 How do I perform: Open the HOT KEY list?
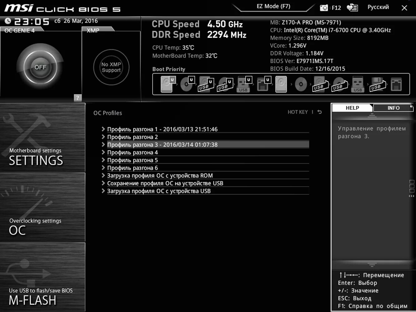click(x=298, y=112)
